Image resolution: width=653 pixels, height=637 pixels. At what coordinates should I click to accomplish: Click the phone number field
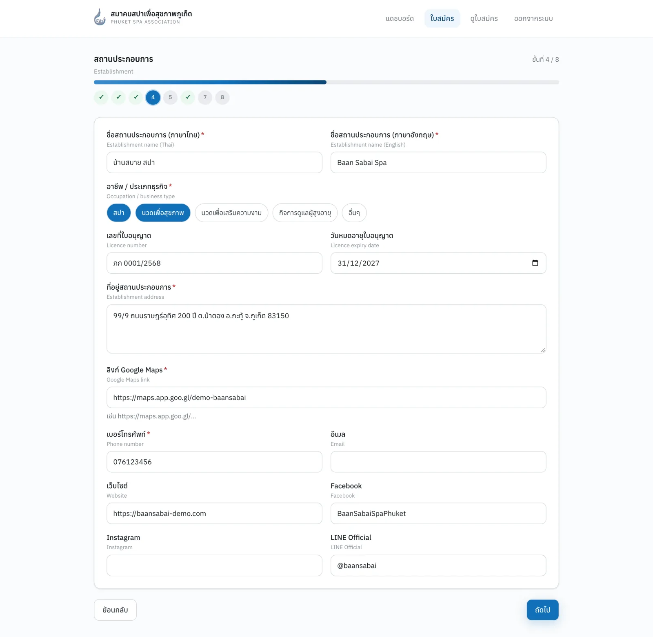(214, 462)
